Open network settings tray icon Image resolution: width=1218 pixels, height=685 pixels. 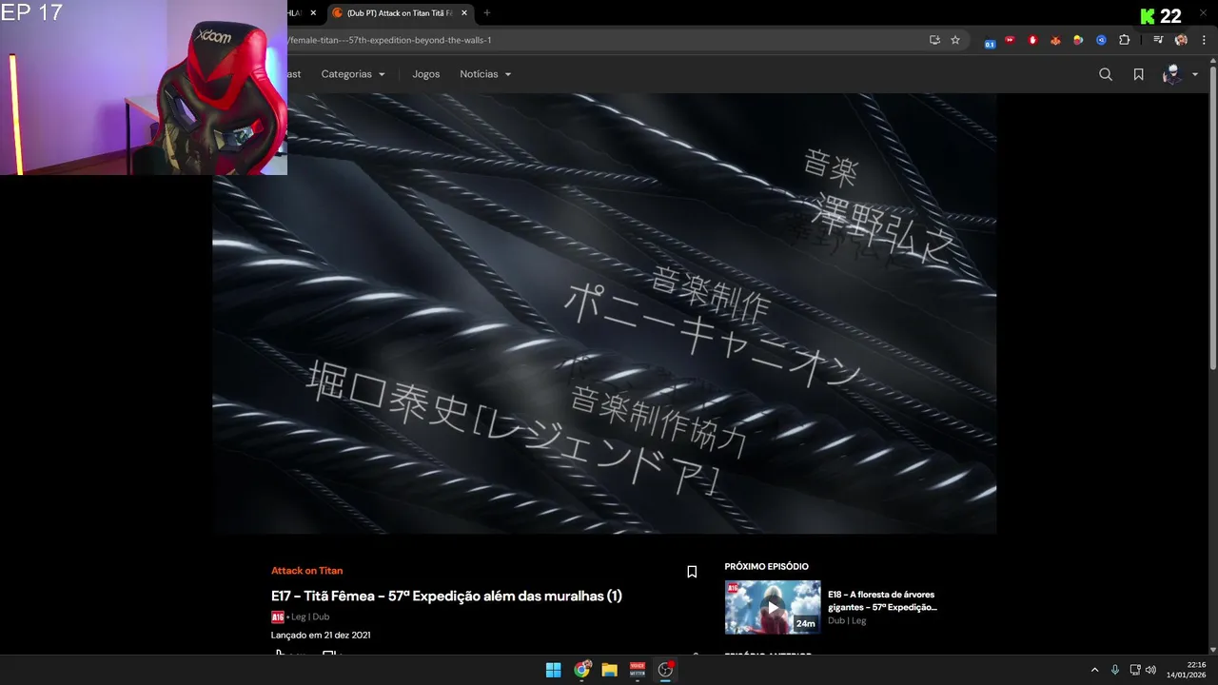1135,670
